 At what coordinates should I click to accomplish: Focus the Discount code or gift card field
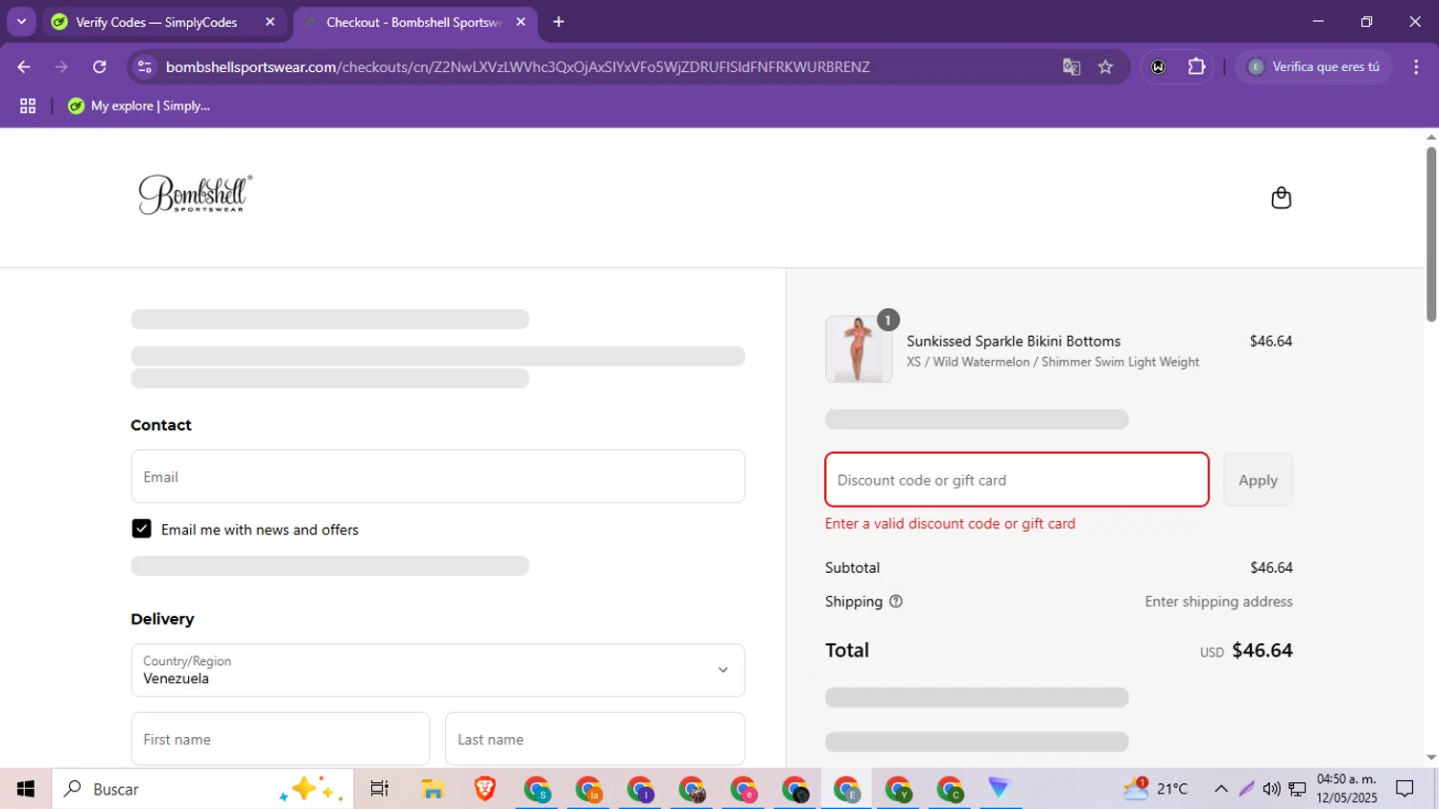(x=1017, y=480)
